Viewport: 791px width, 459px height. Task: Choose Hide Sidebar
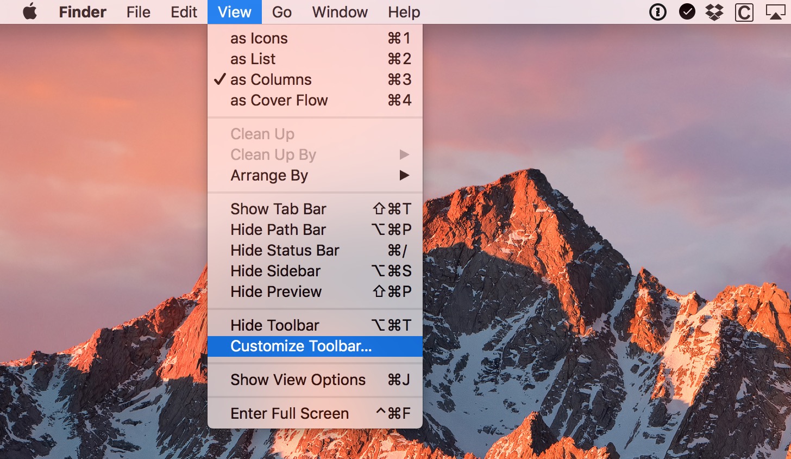[x=315, y=271]
